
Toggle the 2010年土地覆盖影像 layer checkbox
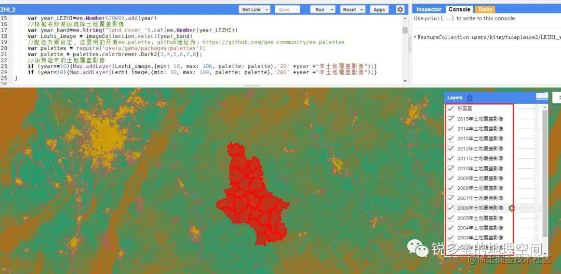[451, 168]
